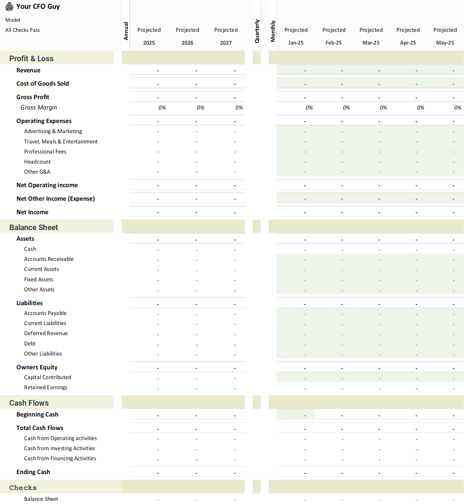Select the Feb-25 month header
The image size is (464, 504).
334,43
